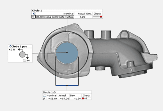The height and width of the screenshot is (111, 163).
Task: Select the diameter symbol in Circle 1.Ø row
Action: coord(44,99)
